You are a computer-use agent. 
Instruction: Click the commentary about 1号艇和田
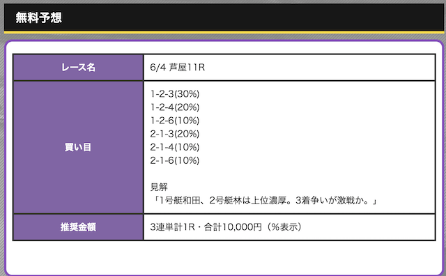264,201
